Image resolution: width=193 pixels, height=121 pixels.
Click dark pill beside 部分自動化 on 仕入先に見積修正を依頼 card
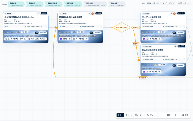(x=174, y=65)
